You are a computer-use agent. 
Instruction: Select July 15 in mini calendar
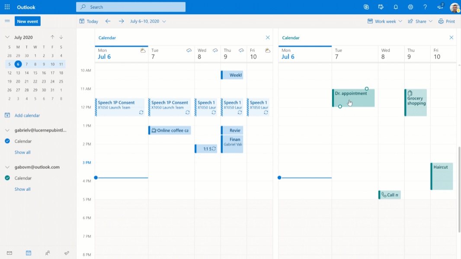tap(35, 73)
